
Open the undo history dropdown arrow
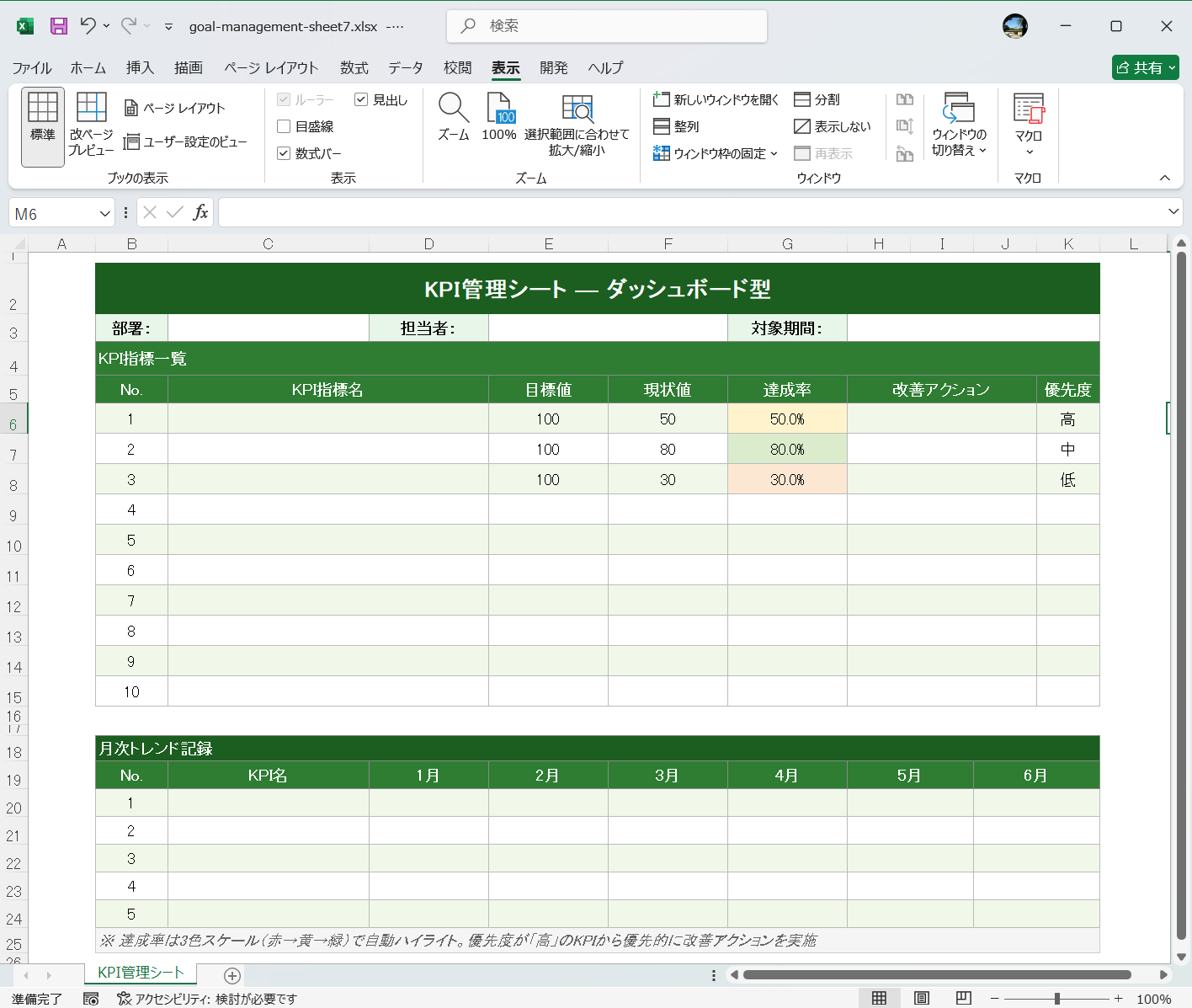pyautogui.click(x=107, y=26)
